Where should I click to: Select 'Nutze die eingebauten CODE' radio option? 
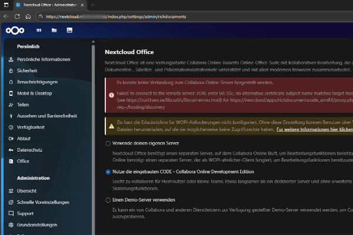point(108,172)
